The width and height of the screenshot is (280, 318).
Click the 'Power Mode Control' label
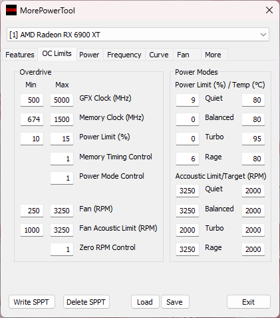coord(112,176)
